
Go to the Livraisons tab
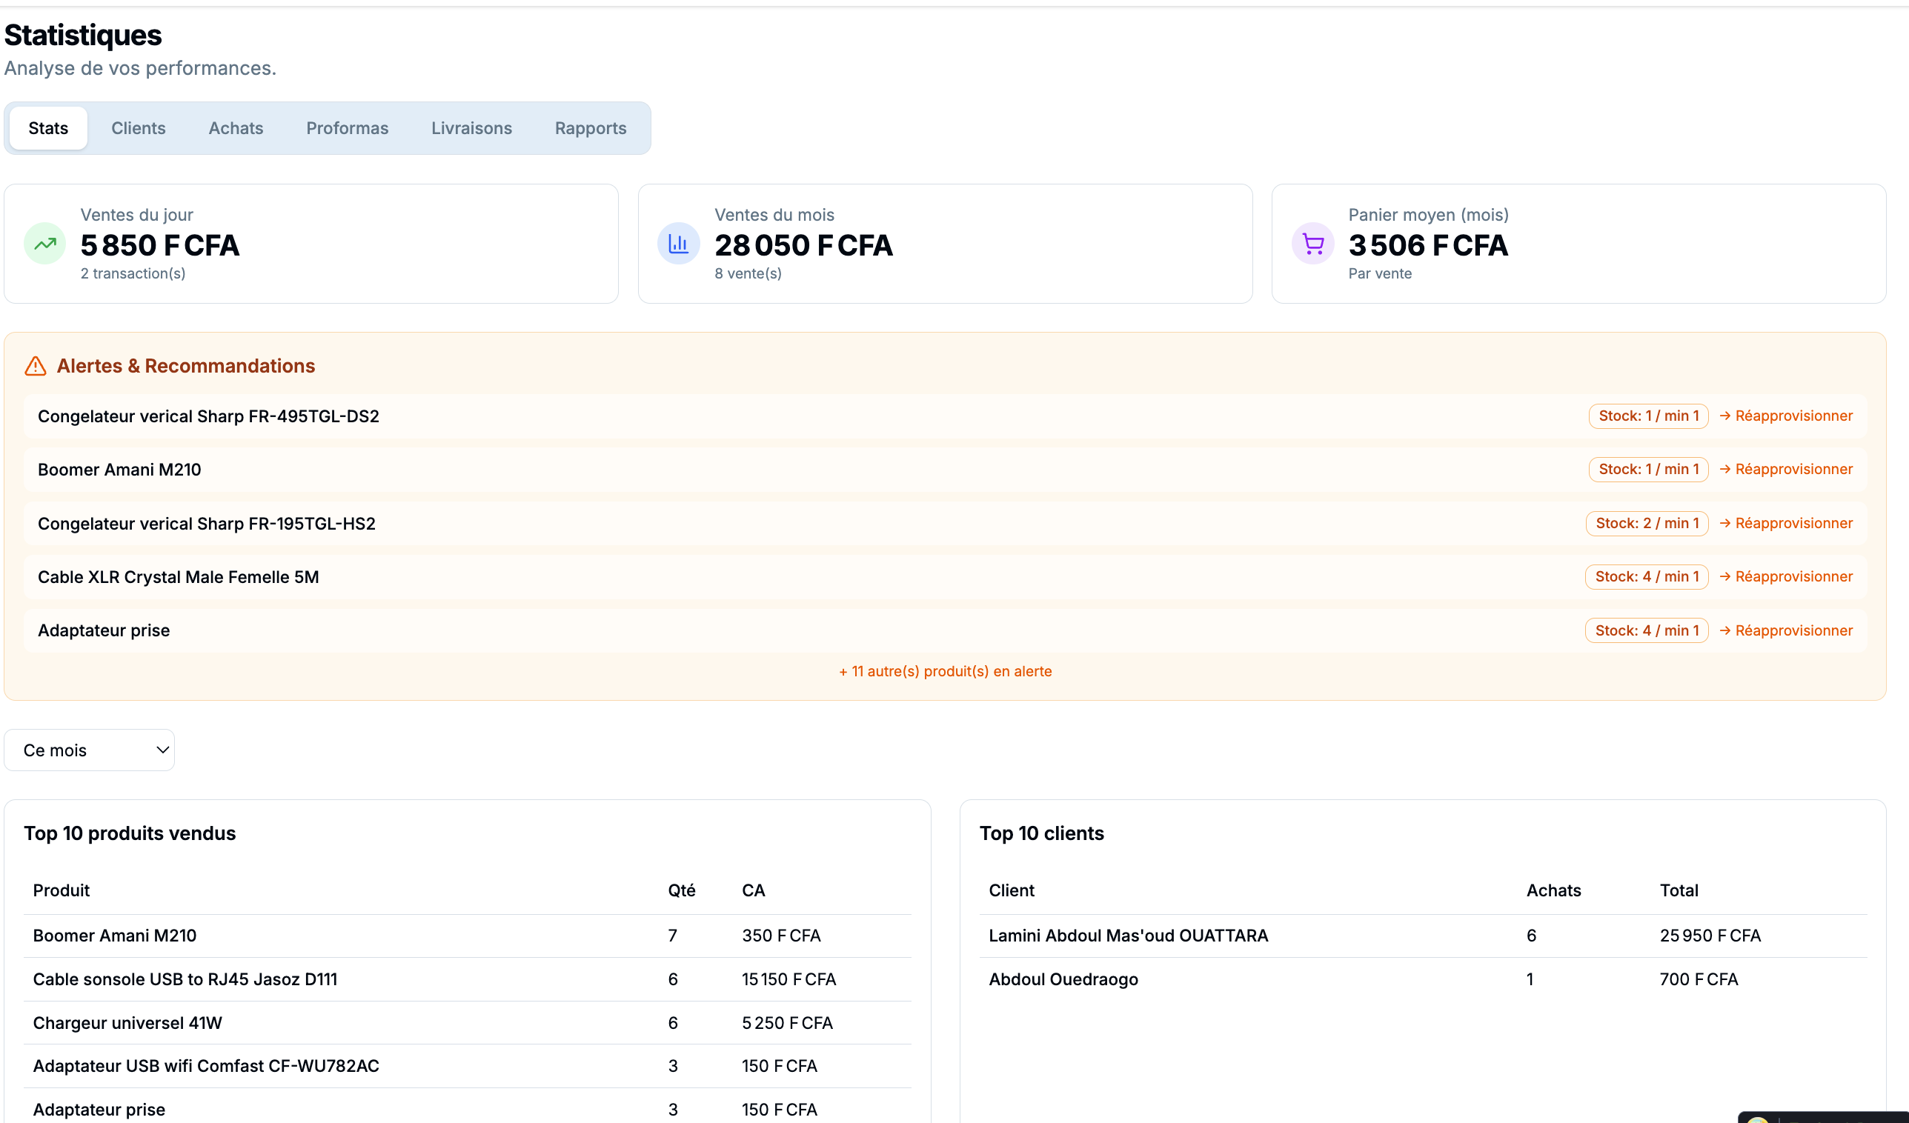pos(471,128)
